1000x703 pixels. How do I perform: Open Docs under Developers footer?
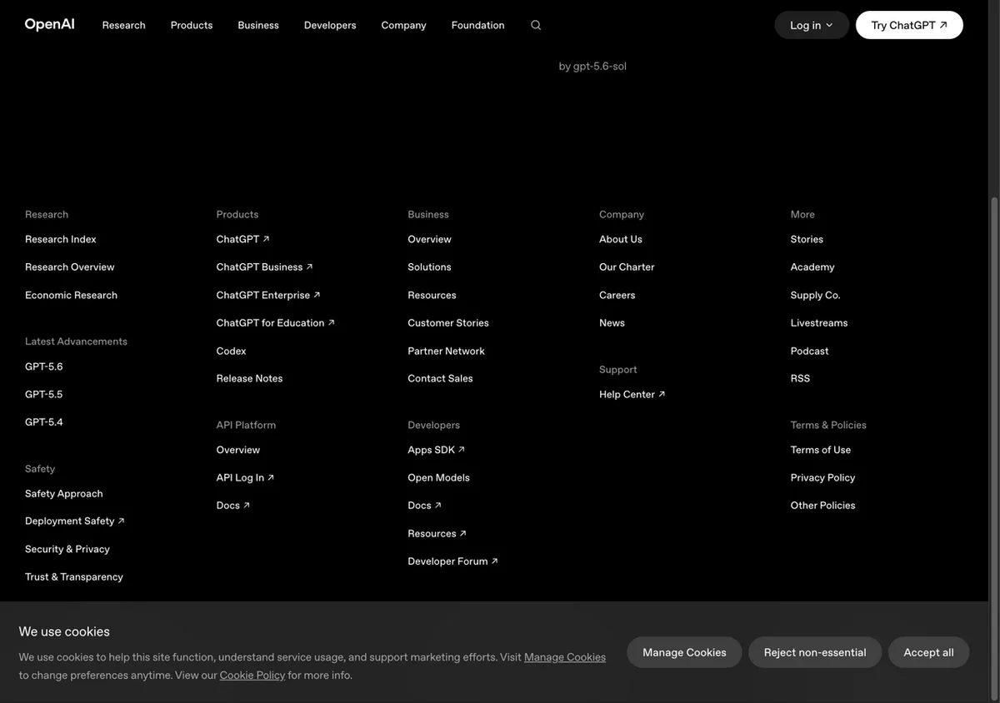[x=425, y=506]
